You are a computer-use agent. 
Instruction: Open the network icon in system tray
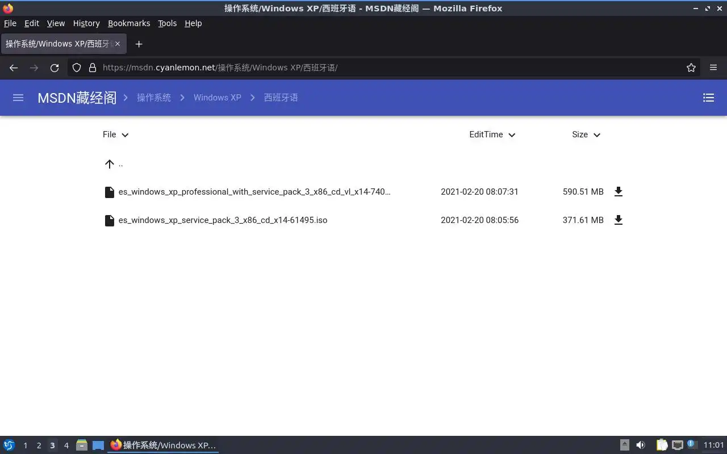pyautogui.click(x=677, y=445)
